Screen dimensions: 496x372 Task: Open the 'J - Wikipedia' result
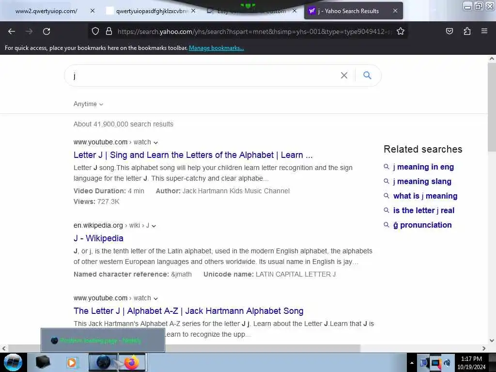coord(98,238)
